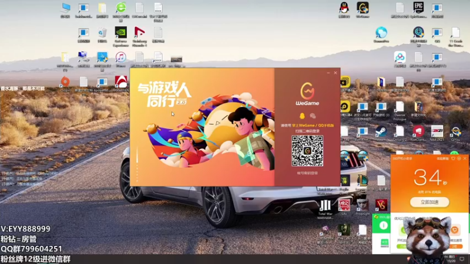Launch the NBA 2K21 desktop icon

[437, 134]
